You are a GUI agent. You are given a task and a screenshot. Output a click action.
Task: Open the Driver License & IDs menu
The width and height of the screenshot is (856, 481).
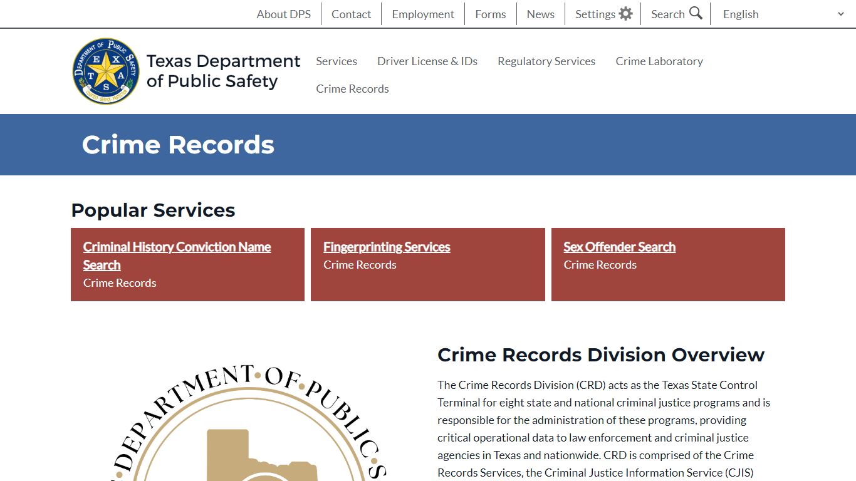point(427,61)
